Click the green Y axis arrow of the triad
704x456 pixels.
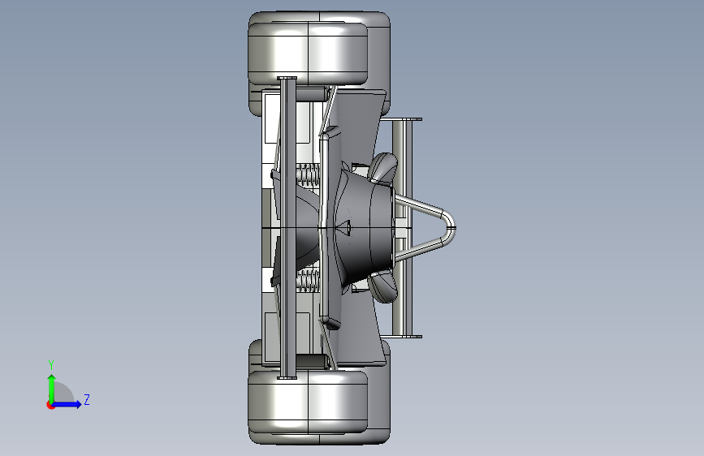click(52, 388)
